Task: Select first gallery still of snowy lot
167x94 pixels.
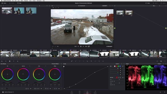Action: pyautogui.click(x=7, y=10)
